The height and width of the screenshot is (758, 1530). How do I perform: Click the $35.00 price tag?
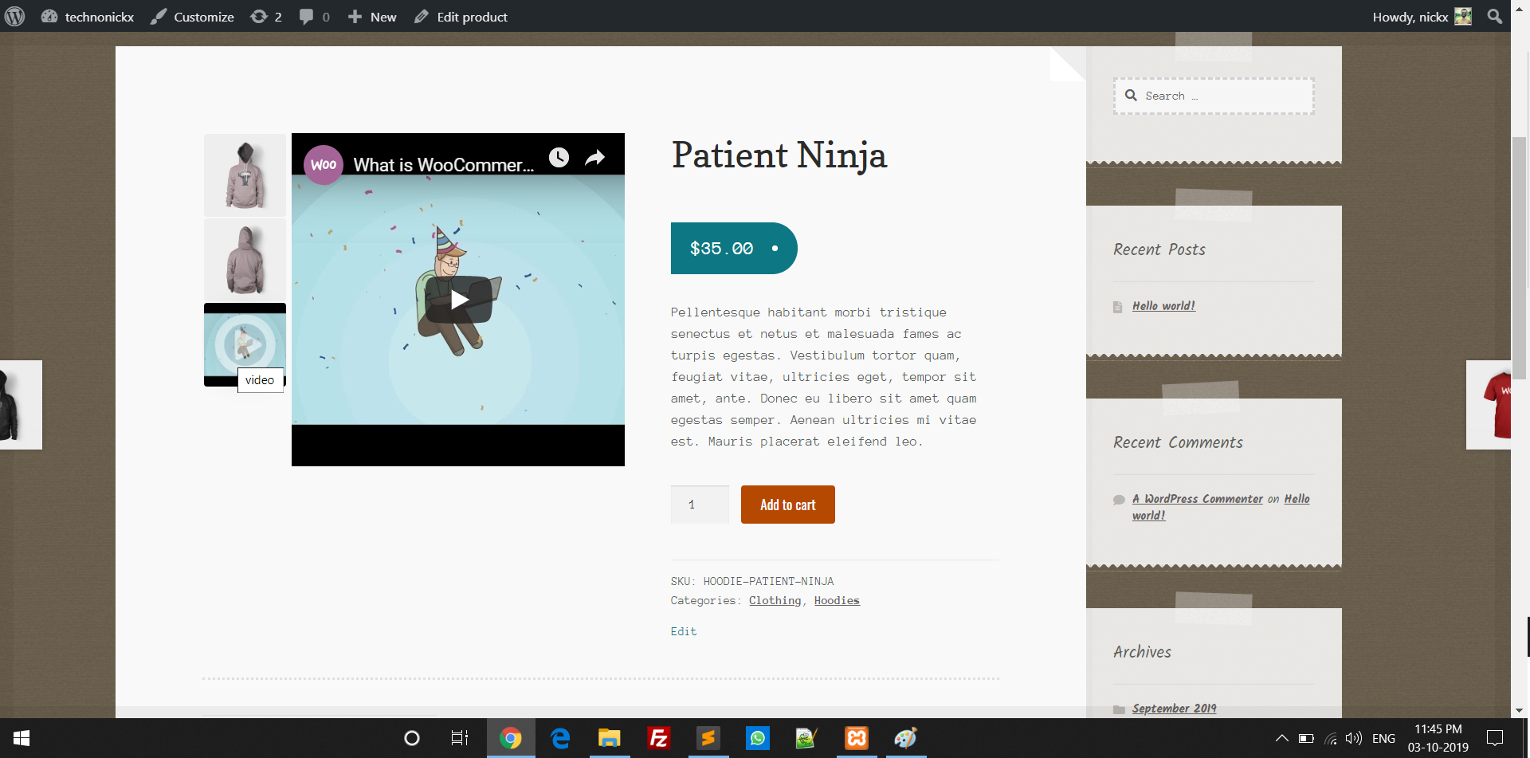click(734, 248)
